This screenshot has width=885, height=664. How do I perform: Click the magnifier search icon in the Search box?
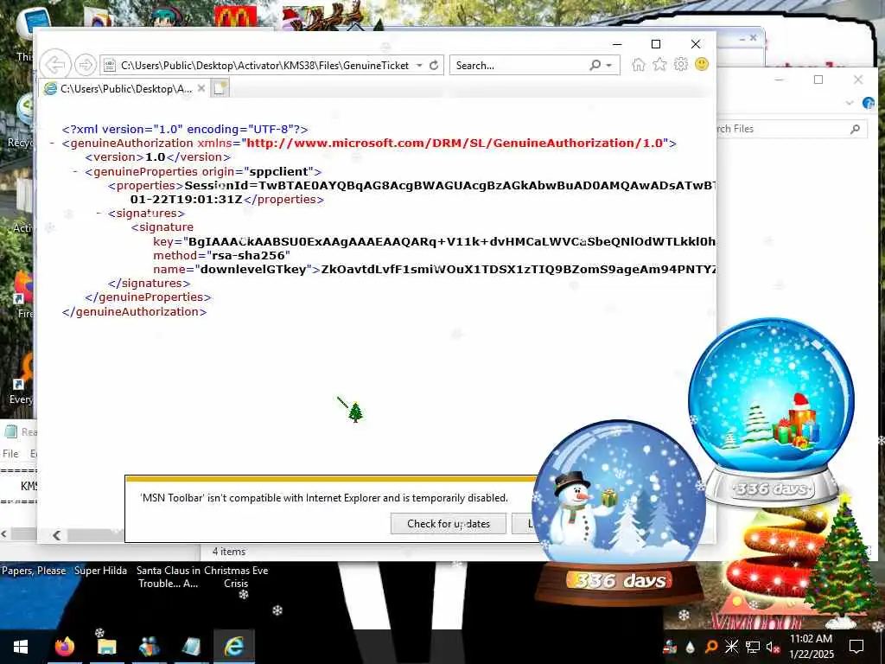(595, 66)
